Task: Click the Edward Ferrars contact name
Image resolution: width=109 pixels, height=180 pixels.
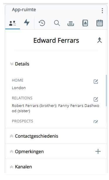Action: (x=56, y=40)
